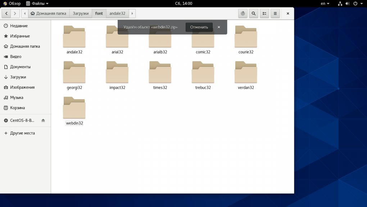Open Корзина in the sidebar
Screen dimensions: 367x207
coord(17,108)
